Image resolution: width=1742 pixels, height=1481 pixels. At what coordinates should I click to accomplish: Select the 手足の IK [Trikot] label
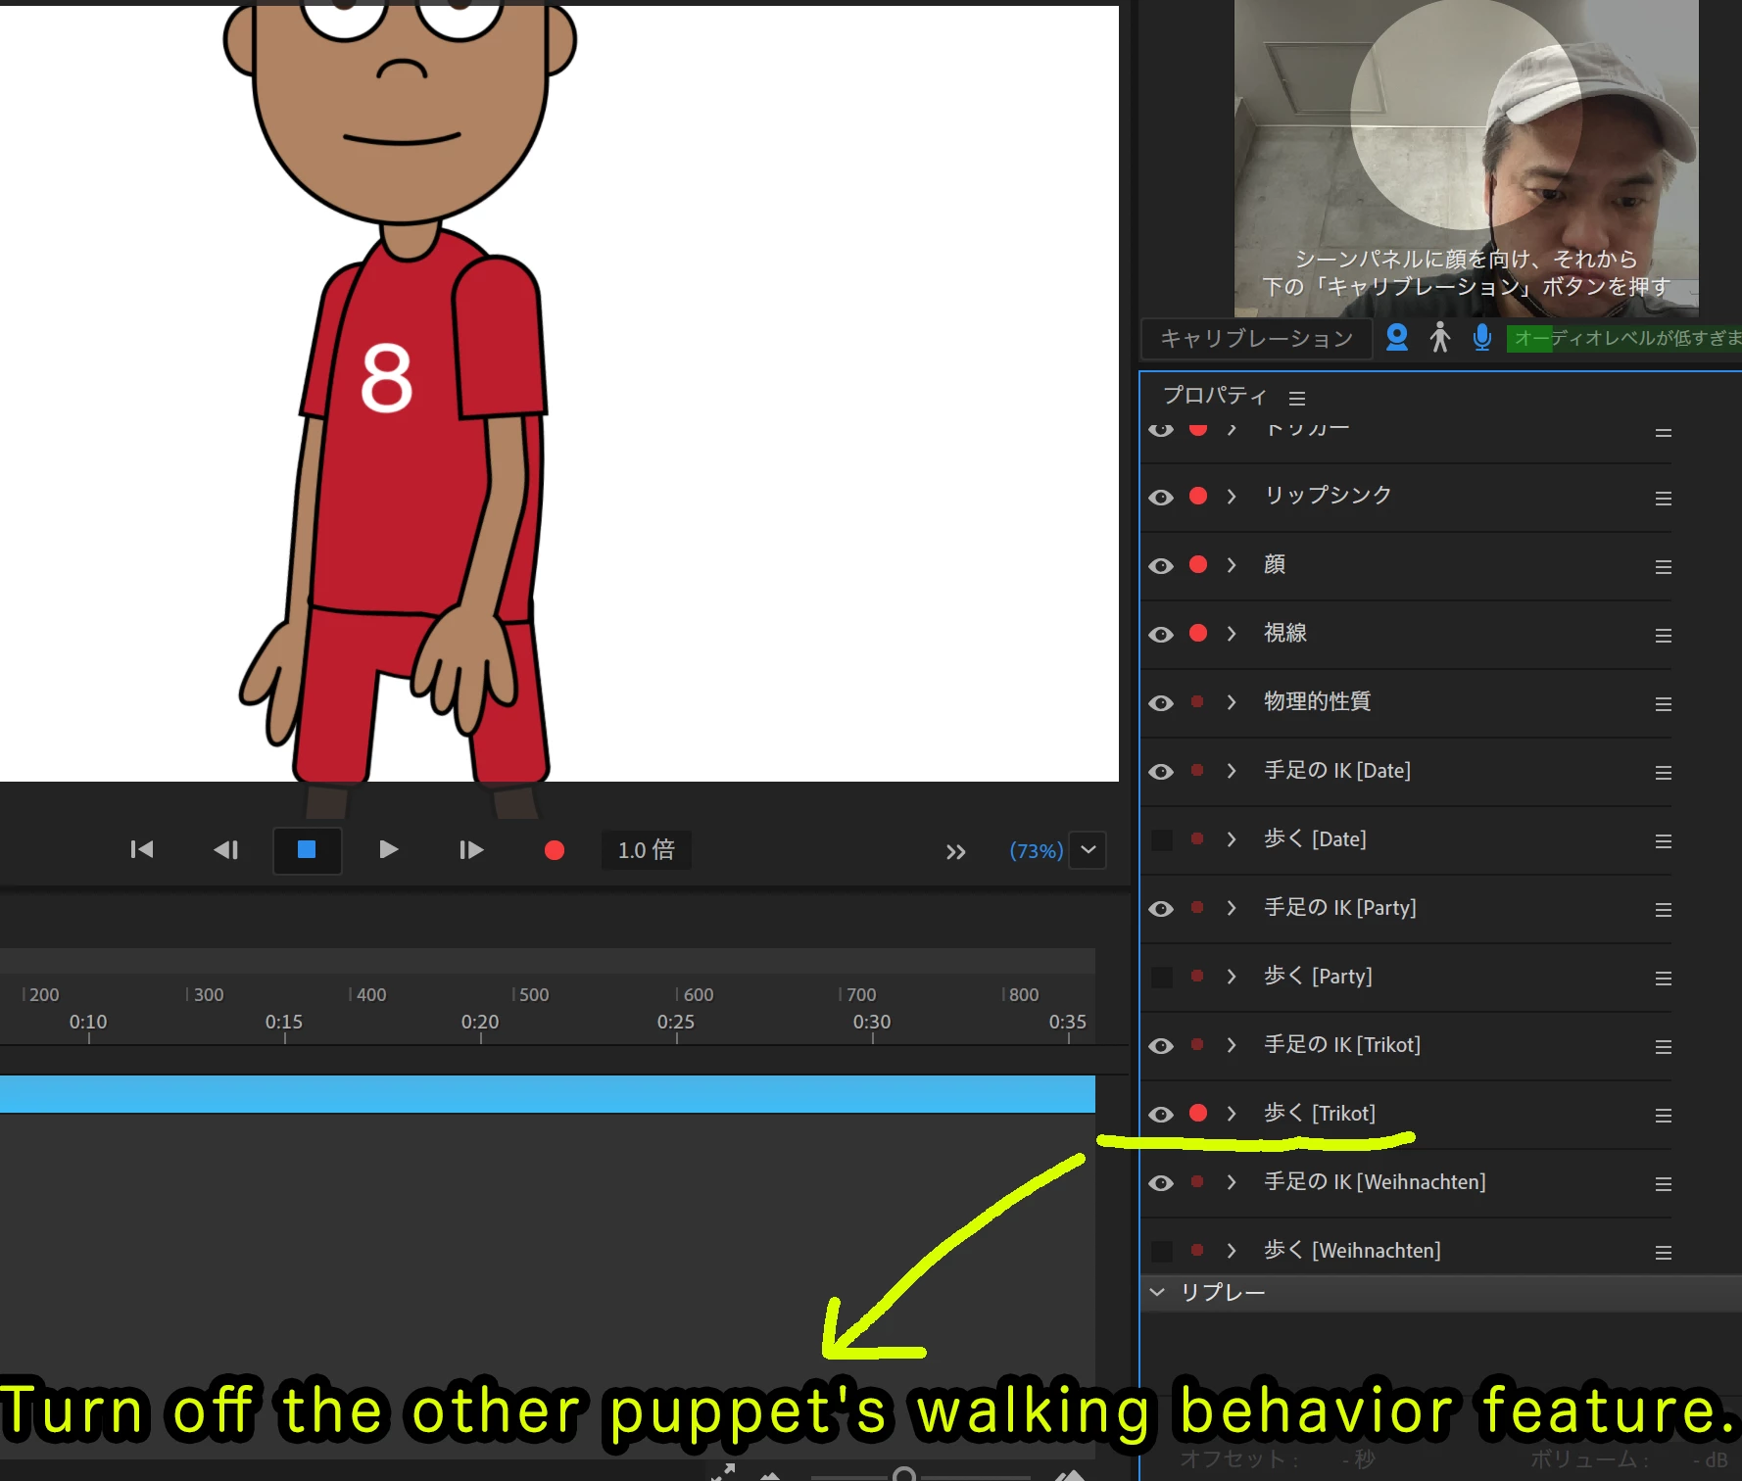[1342, 1045]
